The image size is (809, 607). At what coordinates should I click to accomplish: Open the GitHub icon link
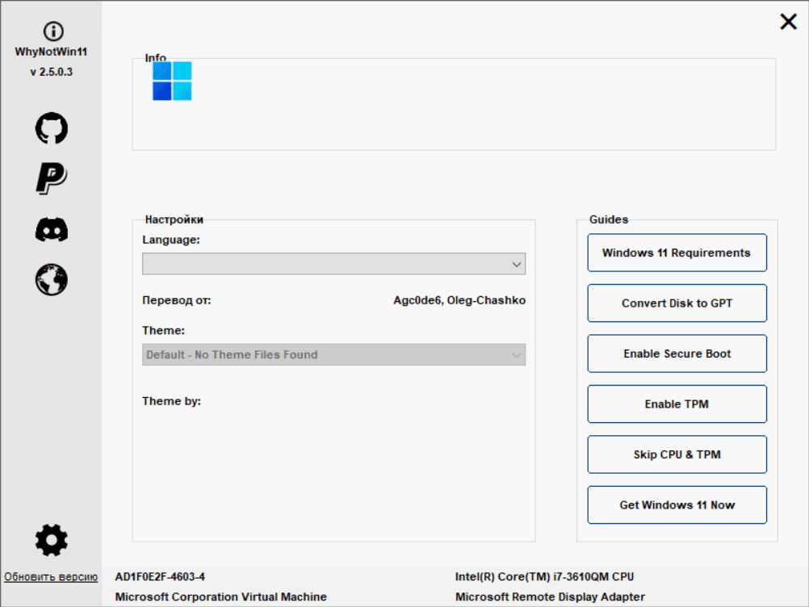52,128
